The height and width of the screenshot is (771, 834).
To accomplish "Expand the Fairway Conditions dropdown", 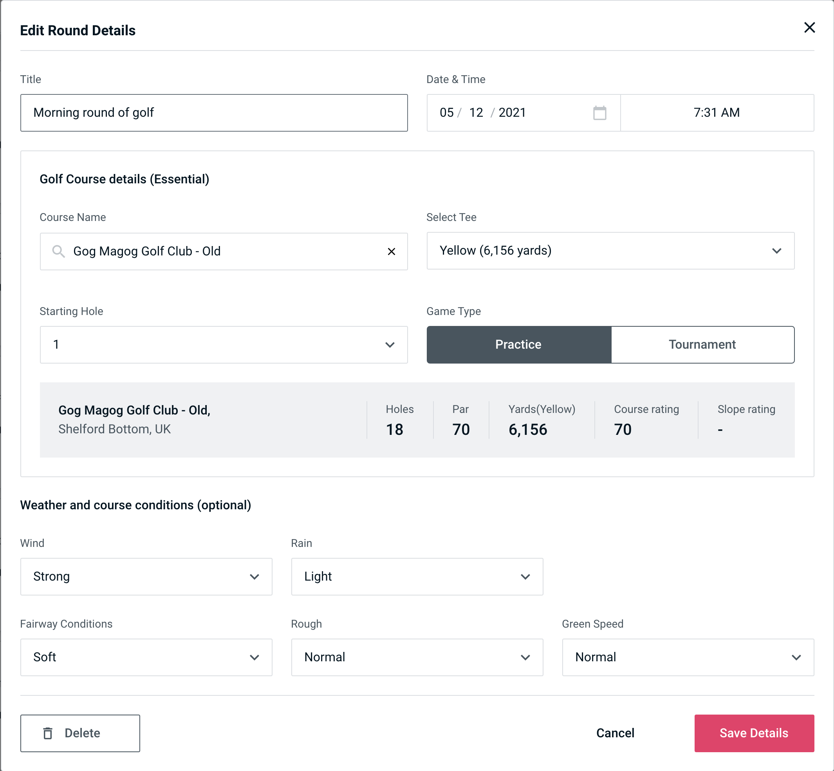I will tap(146, 657).
